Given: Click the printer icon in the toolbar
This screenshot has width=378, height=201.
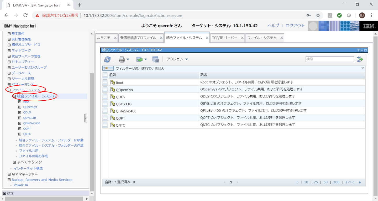Looking at the screenshot, I should (122, 60).
